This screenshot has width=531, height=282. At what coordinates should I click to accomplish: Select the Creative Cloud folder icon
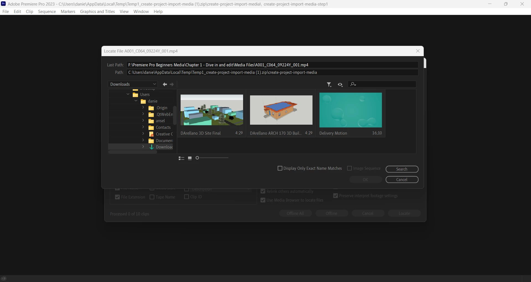151,134
